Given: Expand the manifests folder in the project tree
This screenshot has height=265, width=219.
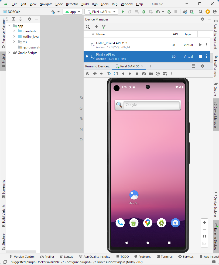Looking at the screenshot, I should [x=14, y=31].
